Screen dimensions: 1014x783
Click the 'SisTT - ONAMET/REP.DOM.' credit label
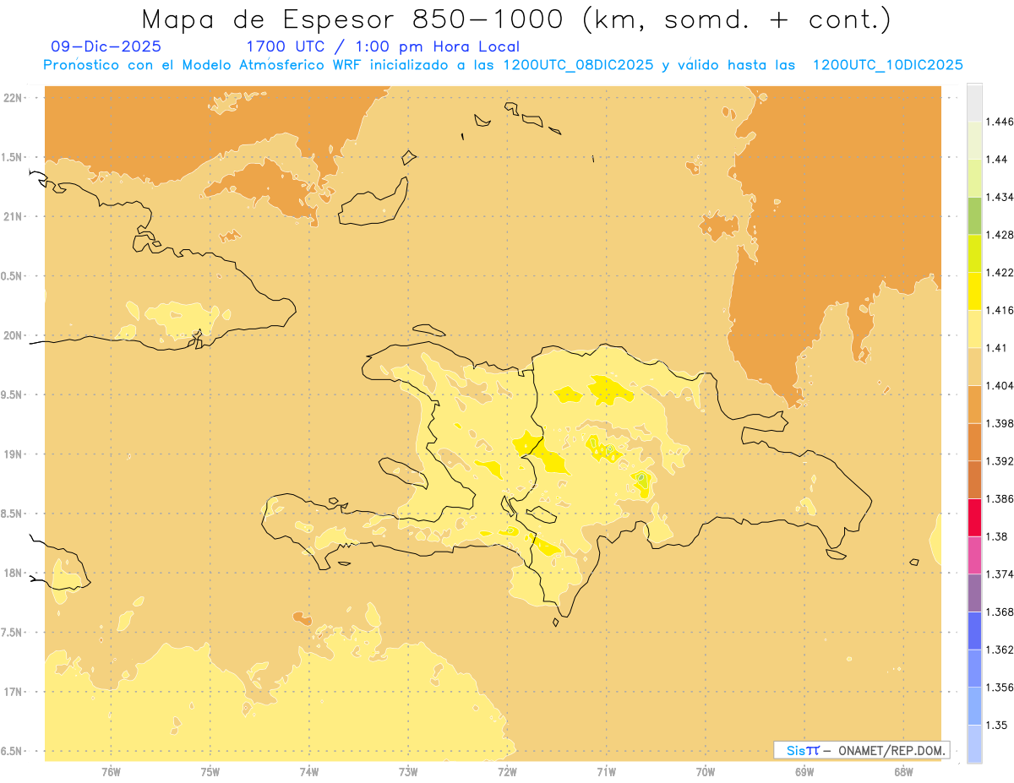click(x=861, y=750)
